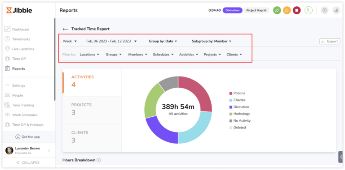Click the Divination legend swatch
345x170 pixels.
pyautogui.click(x=231, y=107)
